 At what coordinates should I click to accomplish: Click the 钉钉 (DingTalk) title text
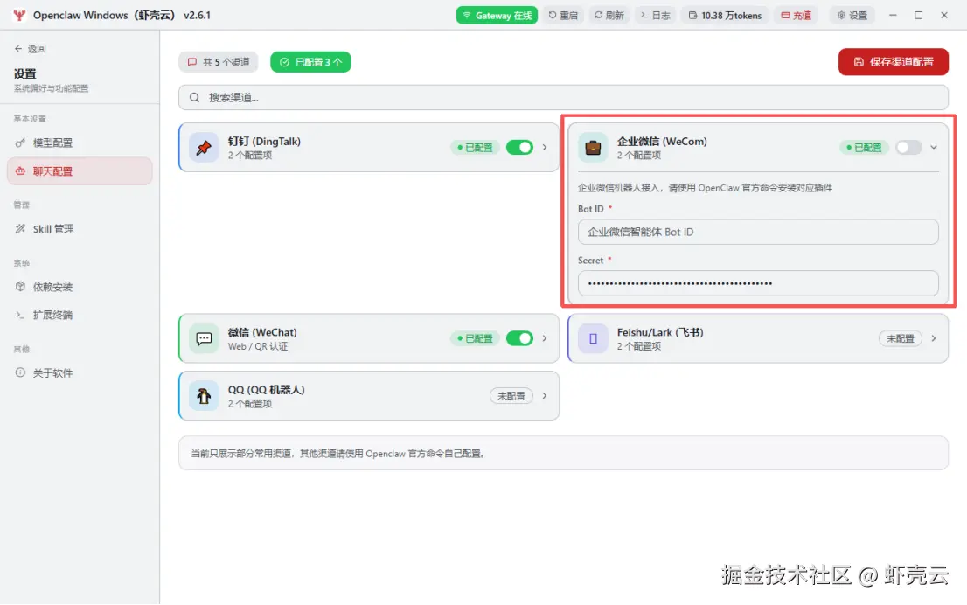point(265,142)
